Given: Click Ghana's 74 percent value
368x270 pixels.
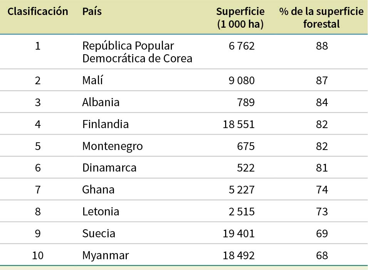Looking at the screenshot, I should 321,190.
